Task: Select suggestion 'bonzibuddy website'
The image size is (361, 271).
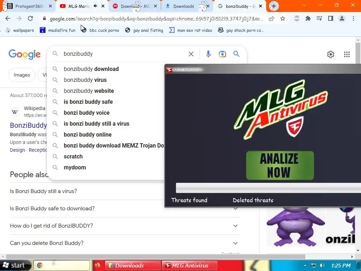Action: (106, 91)
